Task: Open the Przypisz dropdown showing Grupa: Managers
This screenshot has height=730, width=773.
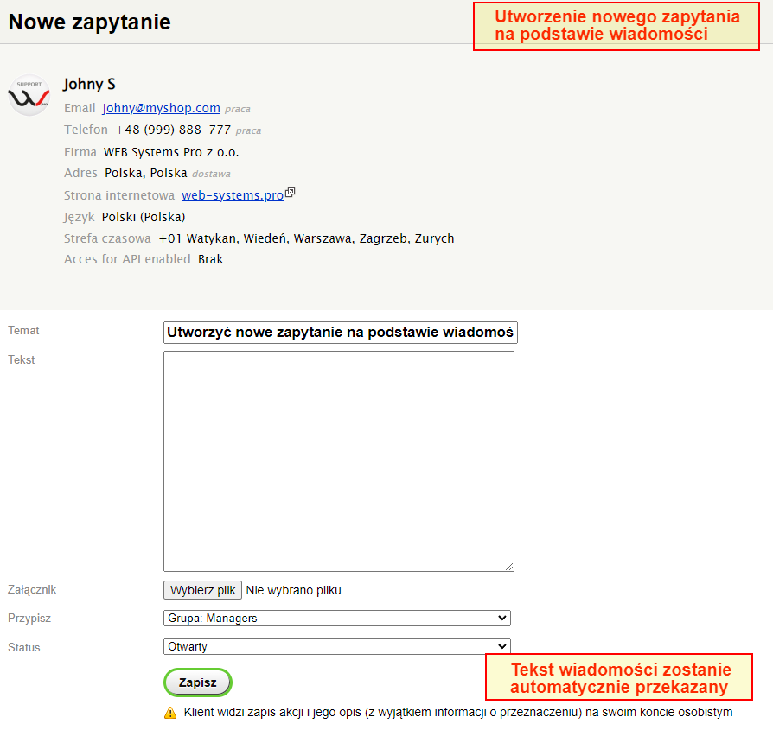Action: click(x=336, y=618)
